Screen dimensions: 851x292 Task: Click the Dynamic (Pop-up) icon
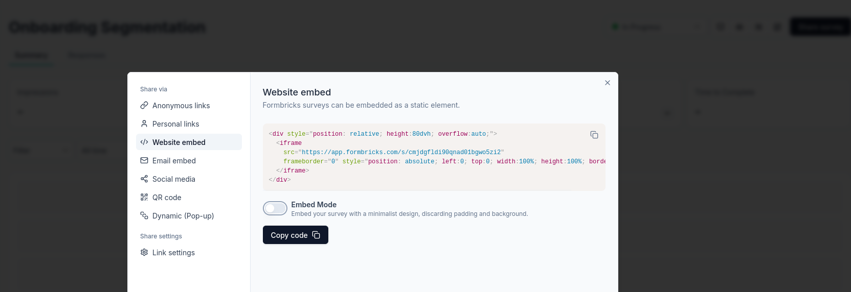144,216
